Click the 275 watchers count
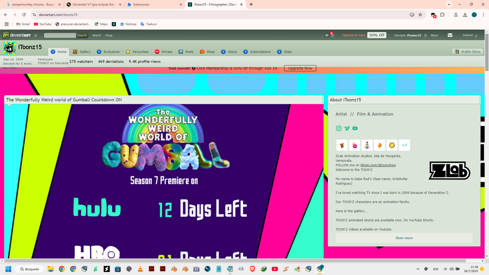This screenshot has height=275, width=489. pos(81,61)
